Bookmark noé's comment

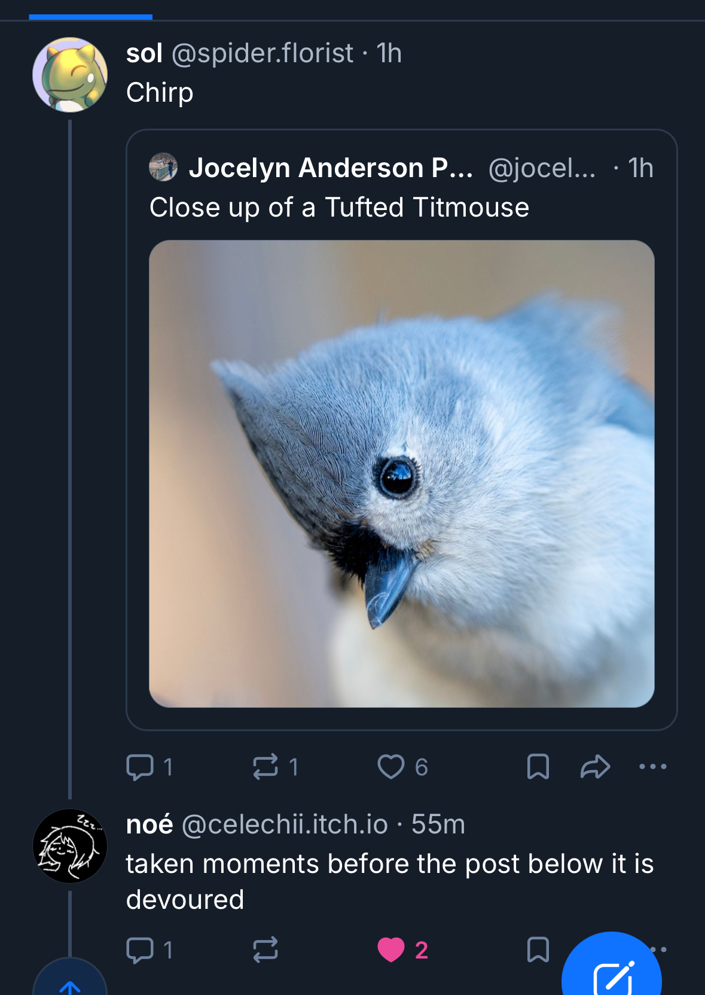click(538, 950)
